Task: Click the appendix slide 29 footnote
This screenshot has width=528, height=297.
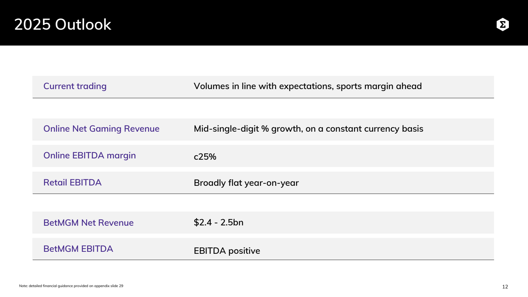Action: pos(71,286)
